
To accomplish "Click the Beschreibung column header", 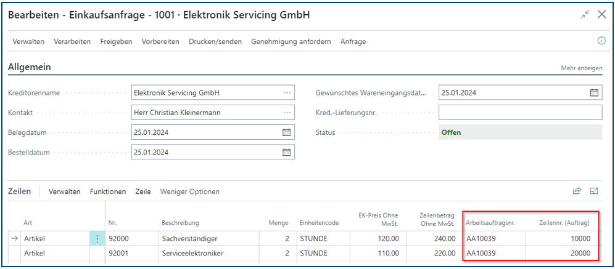I will point(180,223).
